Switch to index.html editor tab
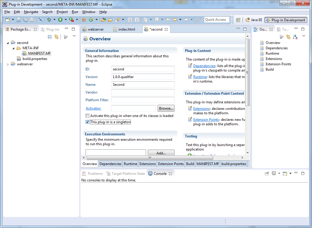This screenshot has width=312, height=228. point(124,29)
